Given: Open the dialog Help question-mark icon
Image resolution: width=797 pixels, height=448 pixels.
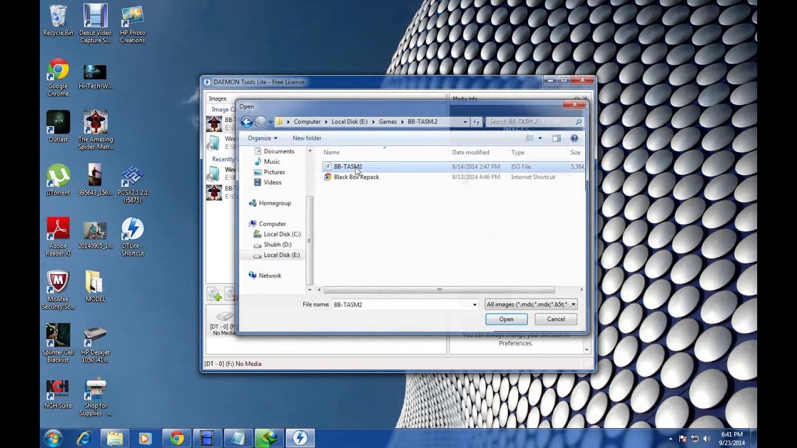Looking at the screenshot, I should [574, 138].
